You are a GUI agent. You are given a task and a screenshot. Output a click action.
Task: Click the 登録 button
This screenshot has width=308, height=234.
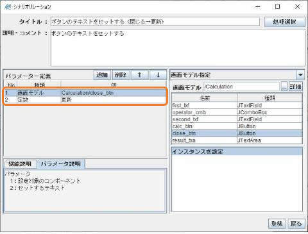pyautogui.click(x=277, y=224)
